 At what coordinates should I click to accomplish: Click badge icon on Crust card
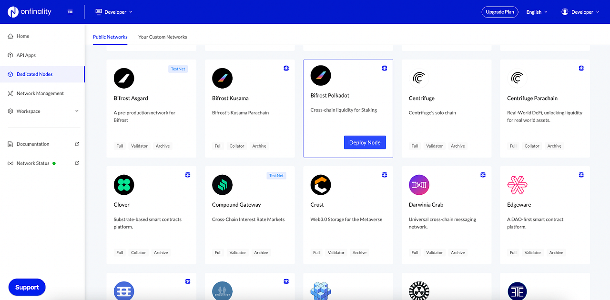point(385,175)
